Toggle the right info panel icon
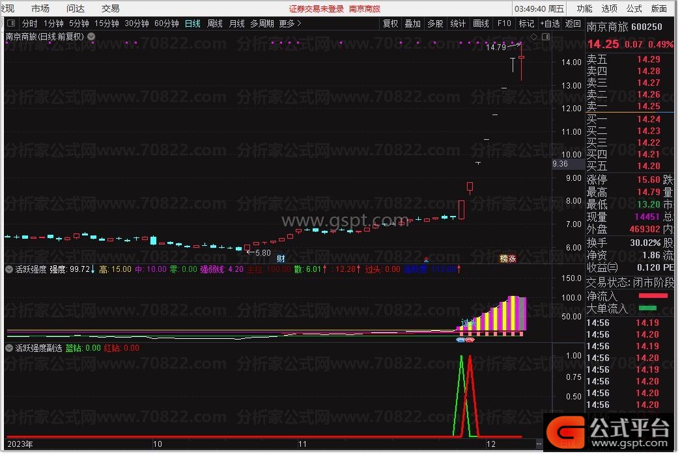680x454 pixels. tap(546, 37)
